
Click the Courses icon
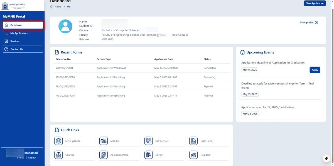coord(58,155)
